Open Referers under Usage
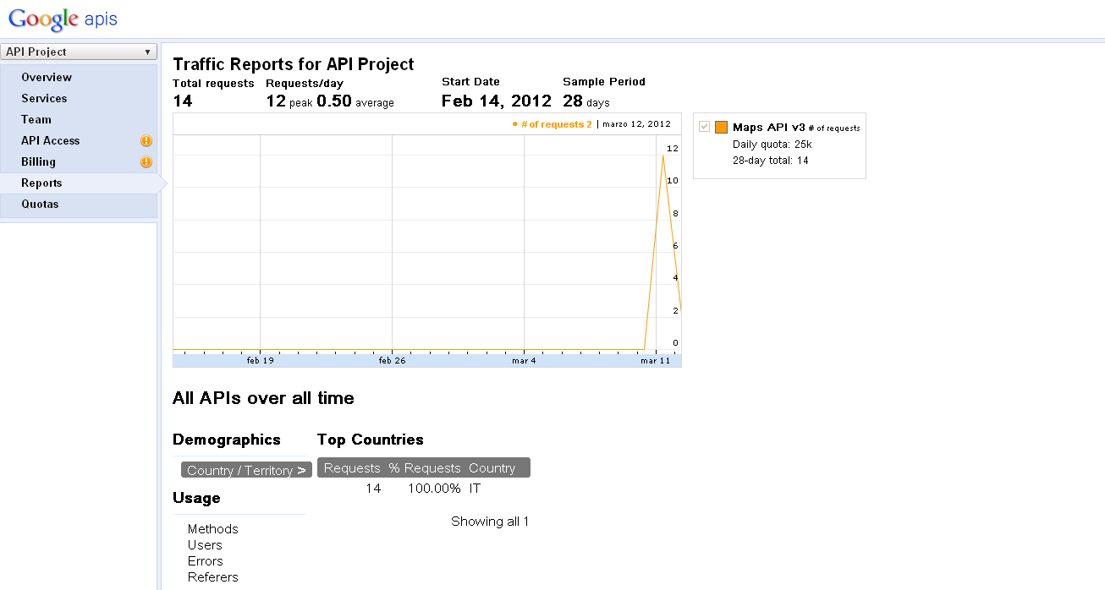This screenshot has width=1105, height=590. (213, 577)
